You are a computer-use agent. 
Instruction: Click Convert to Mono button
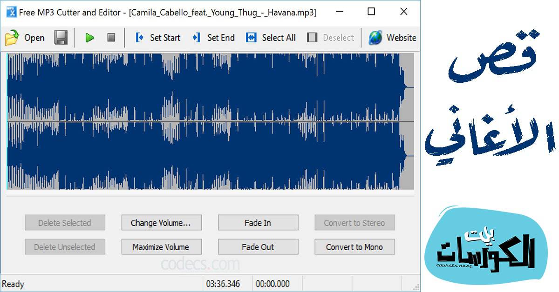(354, 247)
